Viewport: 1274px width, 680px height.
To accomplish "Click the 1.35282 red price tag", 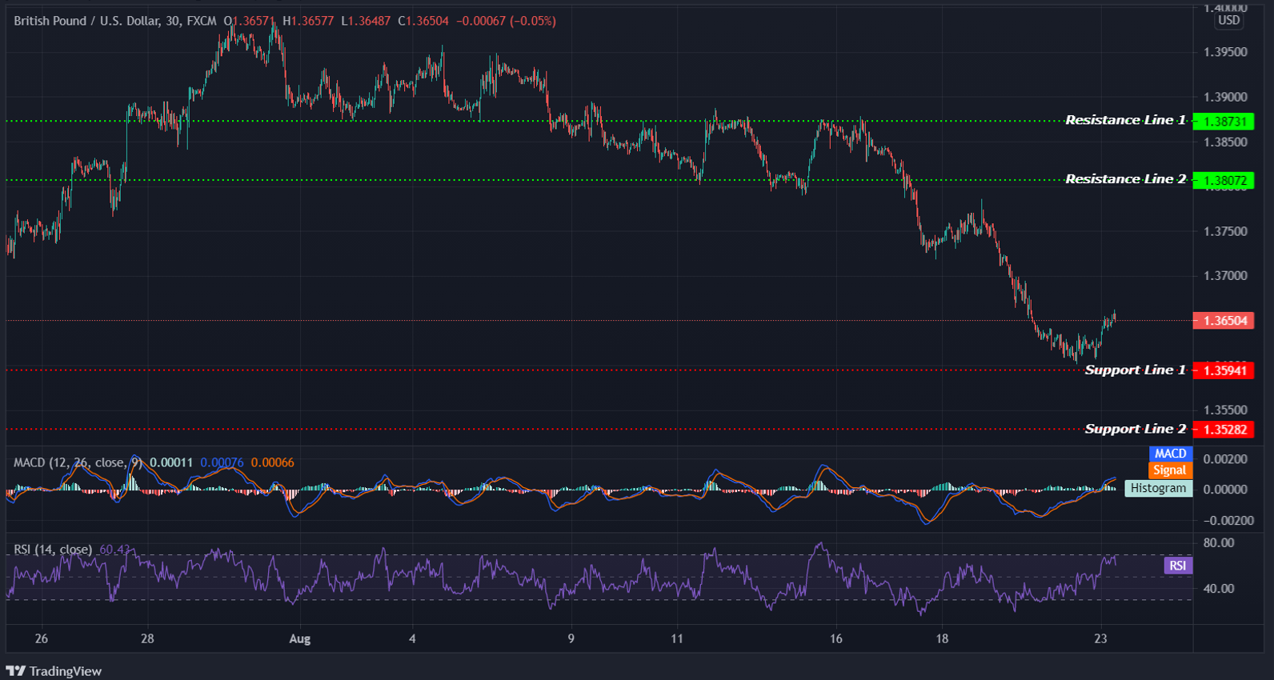I will [x=1224, y=430].
